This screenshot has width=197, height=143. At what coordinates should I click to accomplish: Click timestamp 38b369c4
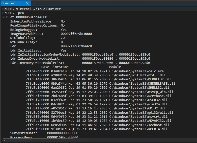pyautogui.click(x=59, y=79)
